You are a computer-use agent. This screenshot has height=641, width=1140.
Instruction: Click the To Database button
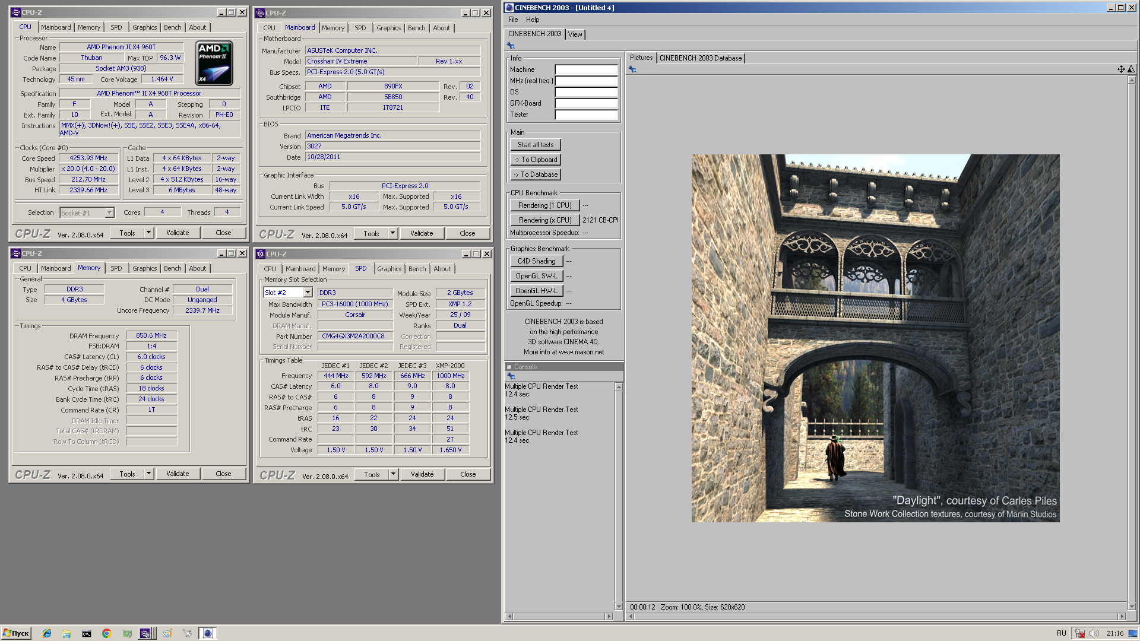(536, 174)
